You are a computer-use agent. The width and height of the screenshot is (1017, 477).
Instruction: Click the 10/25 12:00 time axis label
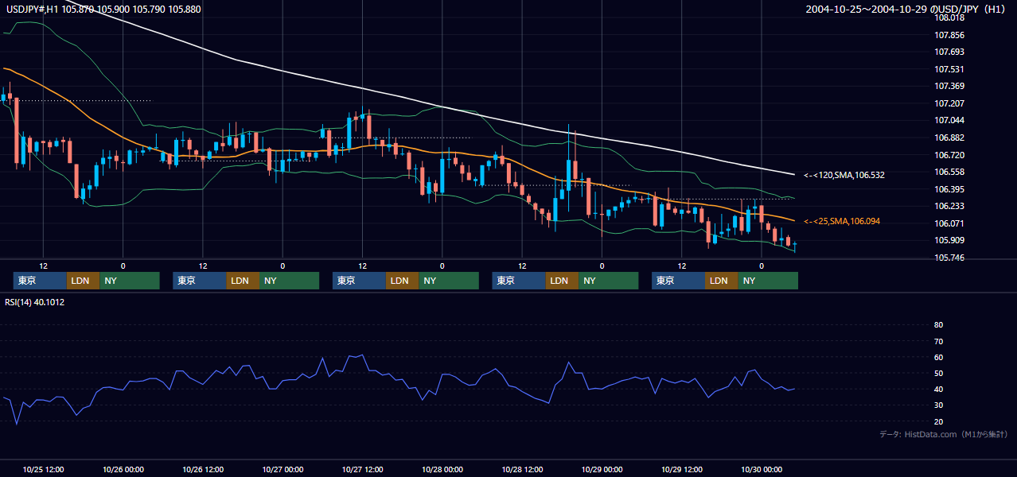pos(44,469)
